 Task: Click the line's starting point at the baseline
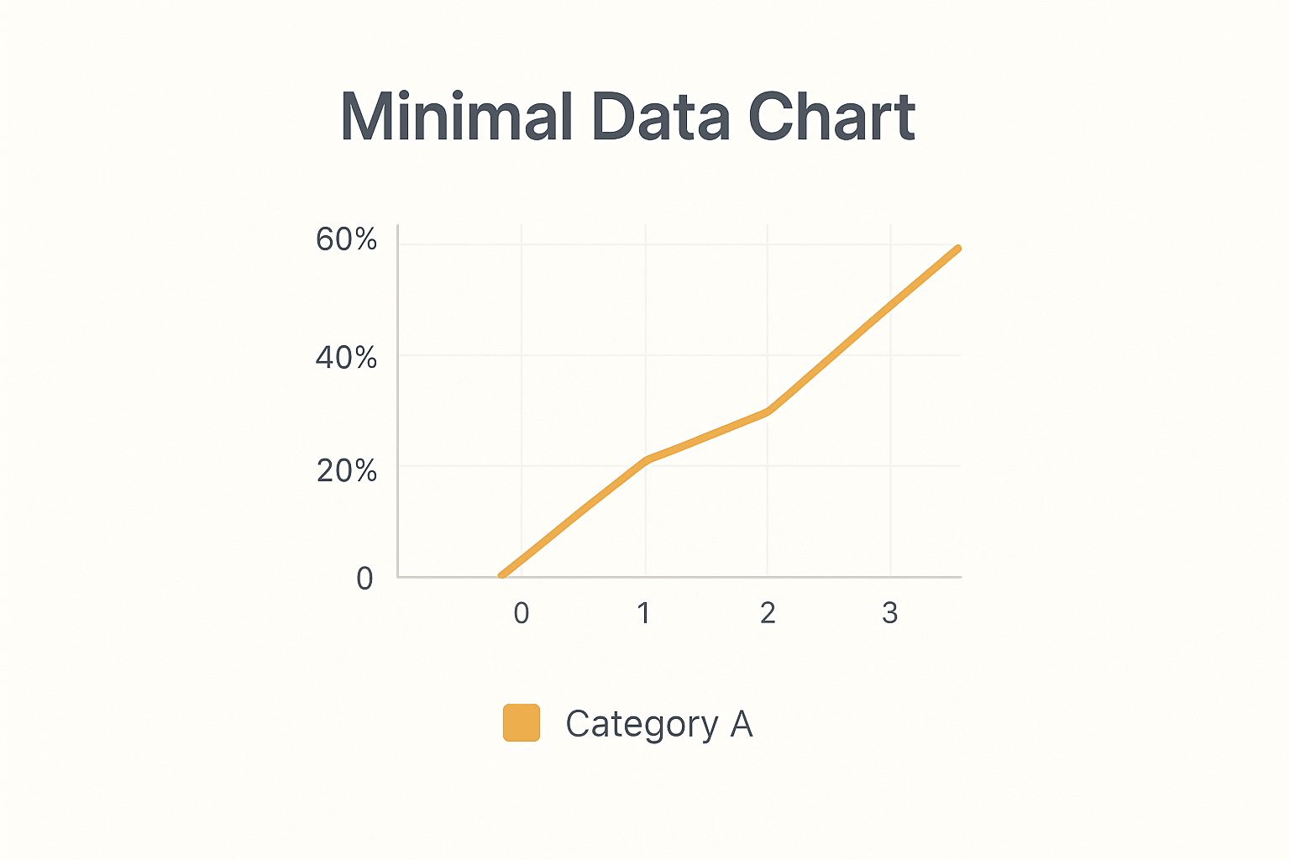[501, 575]
